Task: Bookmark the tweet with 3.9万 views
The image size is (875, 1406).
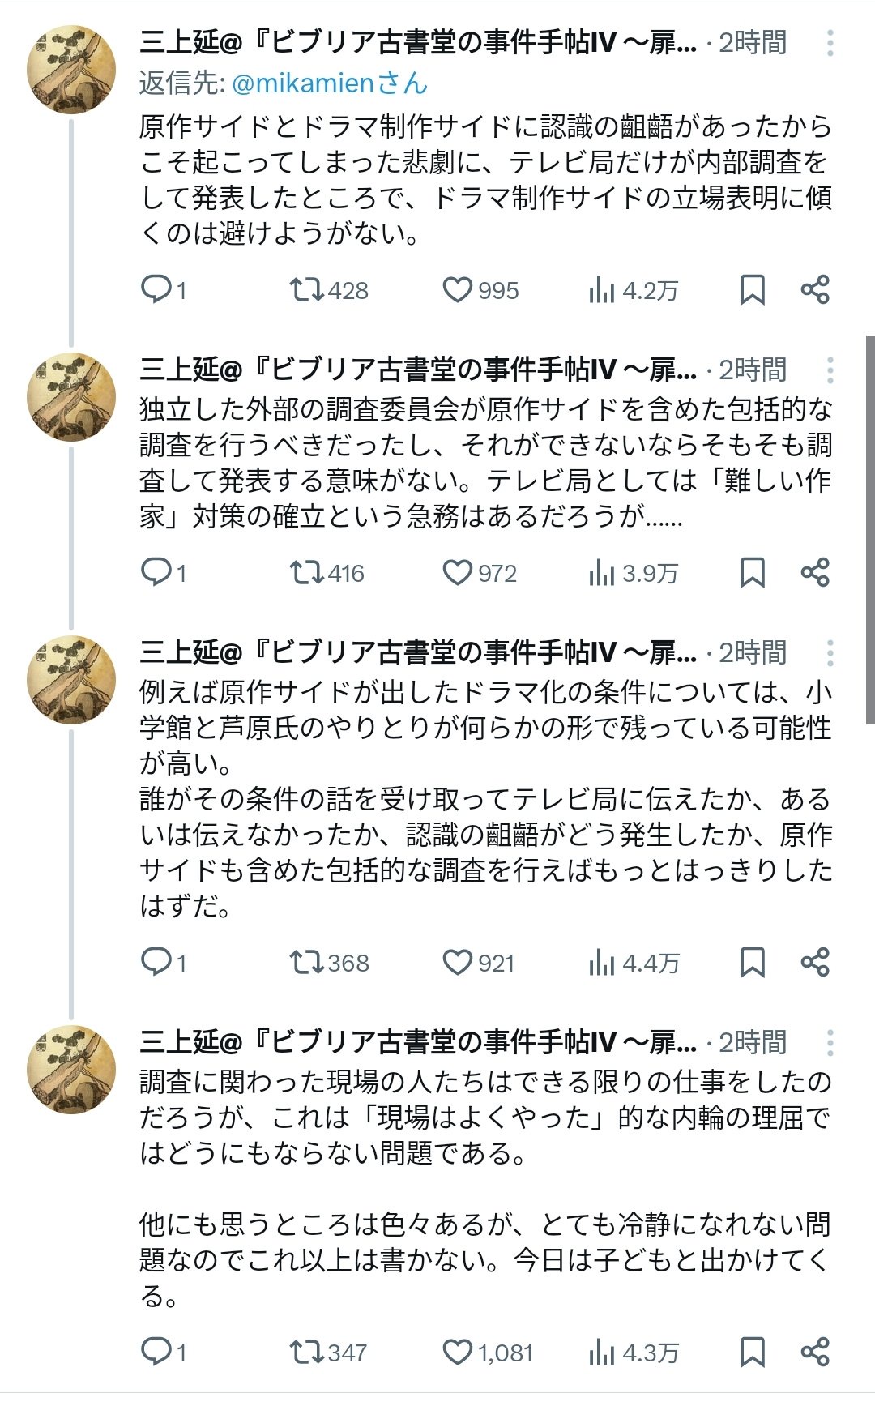Action: pos(752,573)
